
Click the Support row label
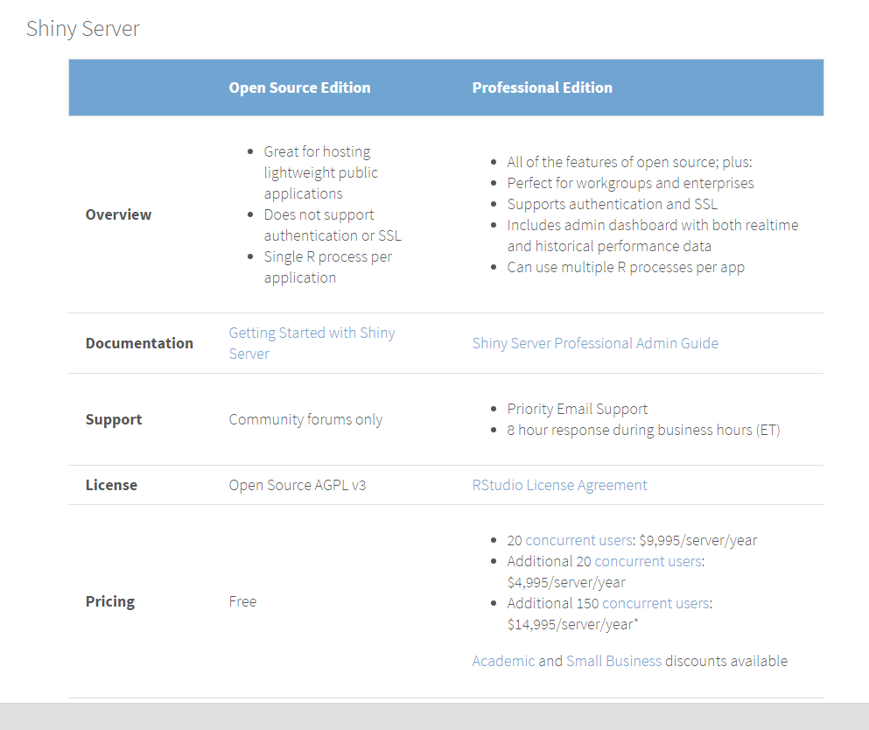(x=114, y=419)
